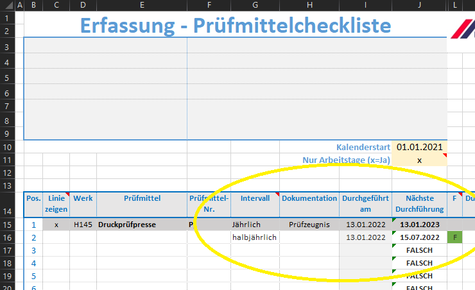Select row 14 header

(7, 205)
